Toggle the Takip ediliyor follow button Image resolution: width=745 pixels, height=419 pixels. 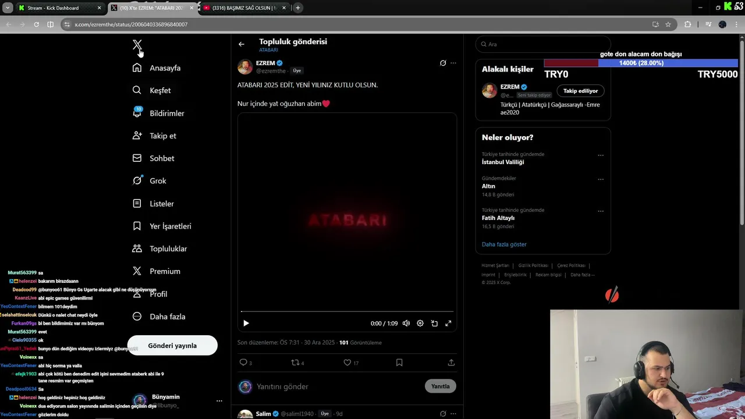[580, 91]
